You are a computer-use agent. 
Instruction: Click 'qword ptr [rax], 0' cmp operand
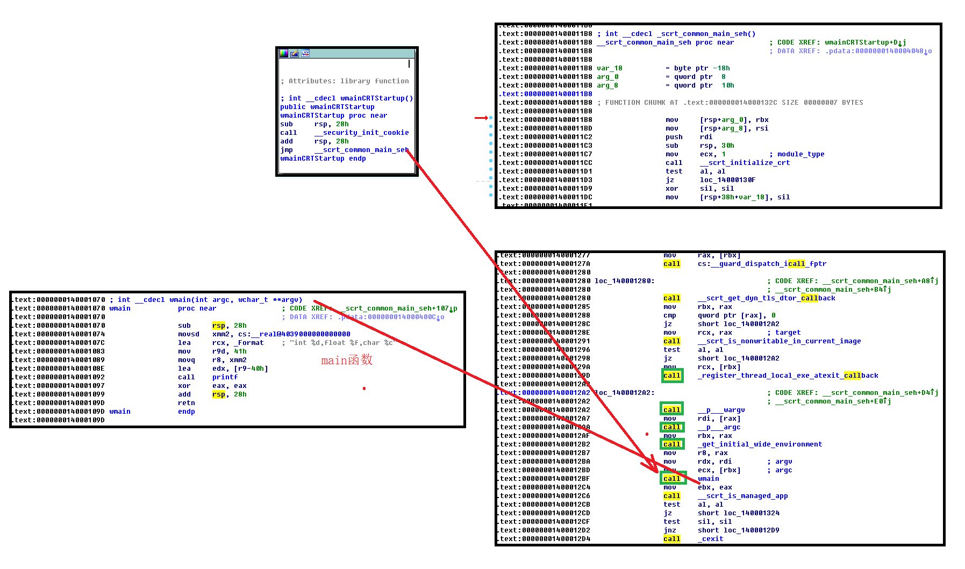[x=737, y=315]
